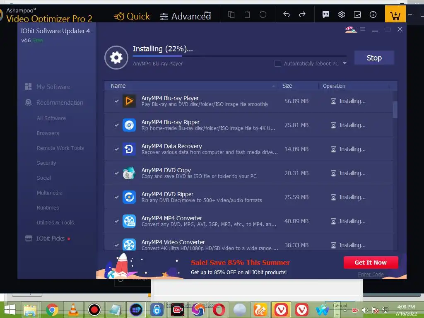Click the AnyMP4 Blu-ray Player app icon
424x318 pixels.
(x=129, y=101)
